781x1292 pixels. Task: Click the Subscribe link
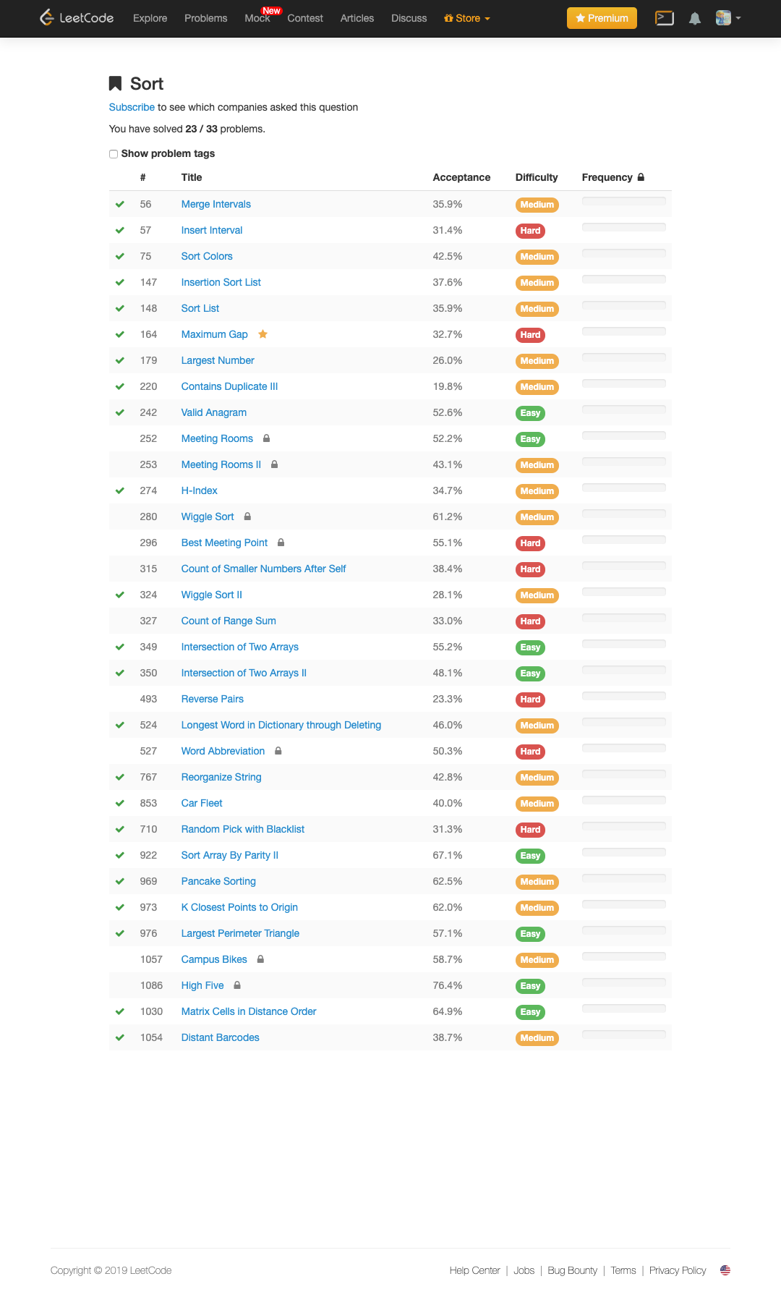(132, 107)
